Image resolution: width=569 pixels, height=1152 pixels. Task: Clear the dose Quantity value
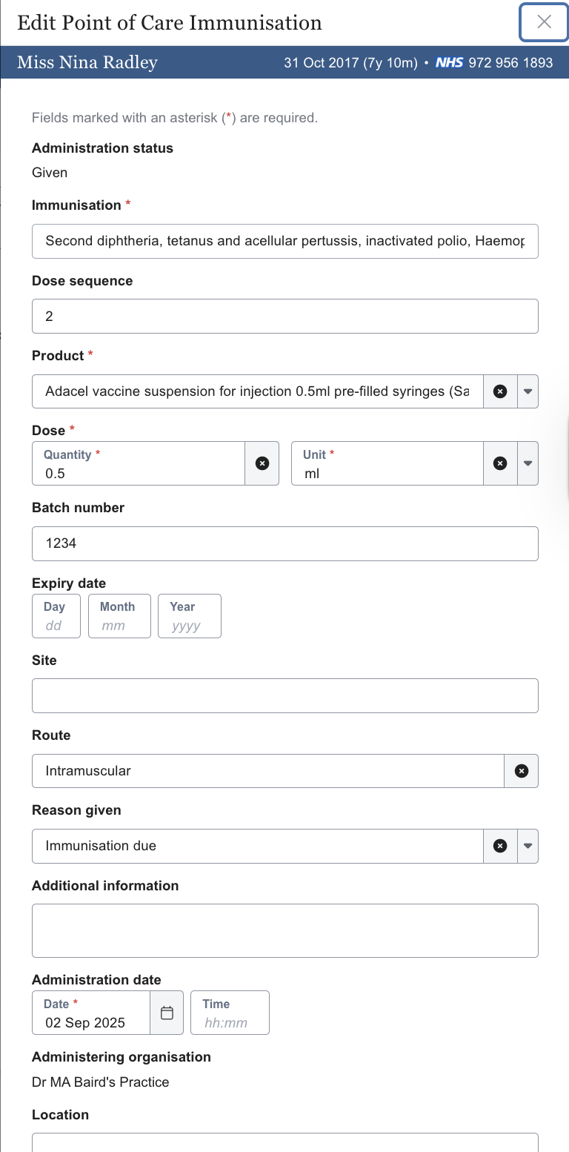point(262,463)
